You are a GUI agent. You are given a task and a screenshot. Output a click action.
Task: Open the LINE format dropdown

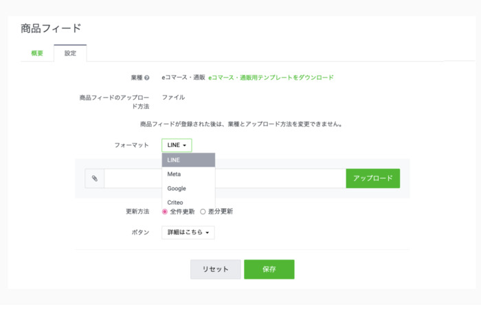pyautogui.click(x=177, y=145)
